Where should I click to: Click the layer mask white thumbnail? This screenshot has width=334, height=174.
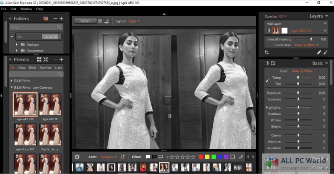[284, 31]
